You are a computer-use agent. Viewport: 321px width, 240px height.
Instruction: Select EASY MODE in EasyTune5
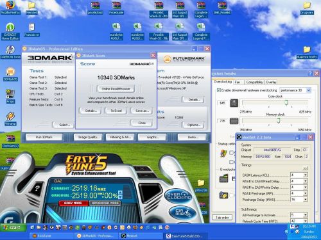(73, 203)
